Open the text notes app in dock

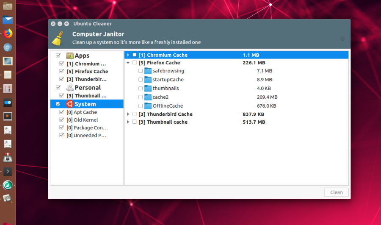click(8, 75)
